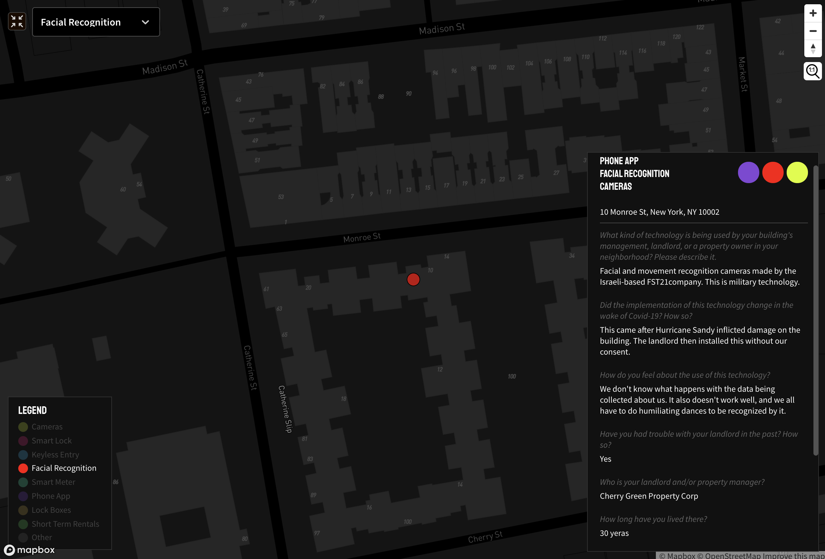Reset map bearing with compass icon
The height and width of the screenshot is (559, 825).
813,49
